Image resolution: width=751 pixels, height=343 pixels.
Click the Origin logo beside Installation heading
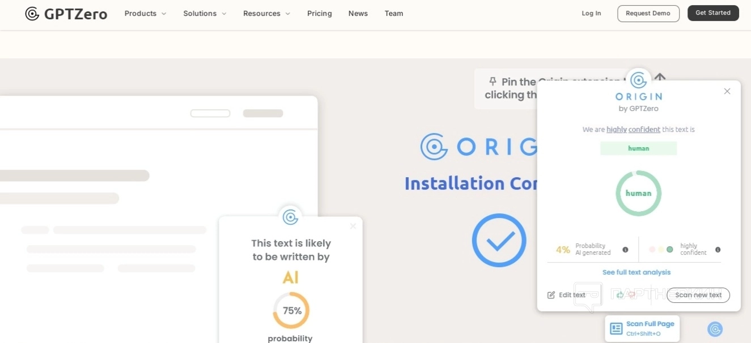434,147
